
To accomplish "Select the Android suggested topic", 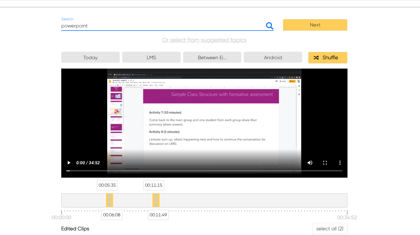I will (x=273, y=58).
